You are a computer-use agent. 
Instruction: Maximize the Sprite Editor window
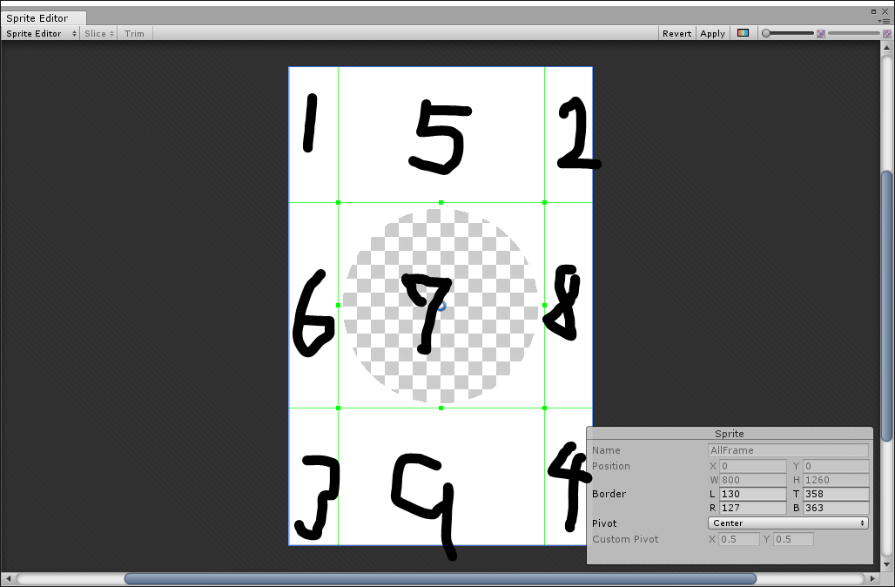click(873, 11)
